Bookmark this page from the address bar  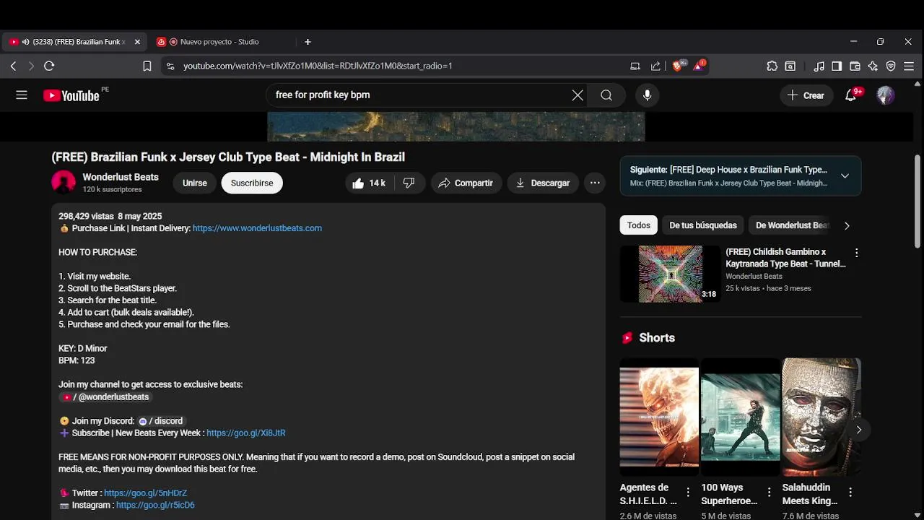(x=147, y=66)
